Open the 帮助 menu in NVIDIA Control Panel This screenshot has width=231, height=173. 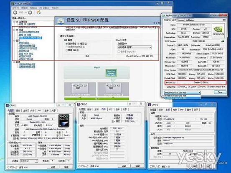point(55,8)
